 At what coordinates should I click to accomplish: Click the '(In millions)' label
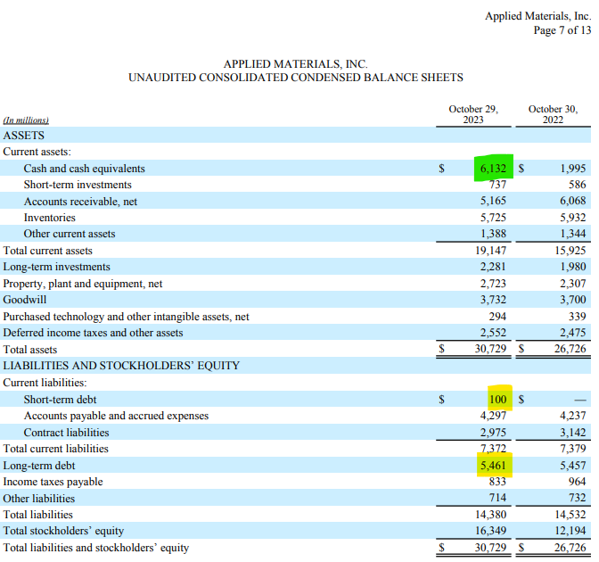(x=26, y=120)
